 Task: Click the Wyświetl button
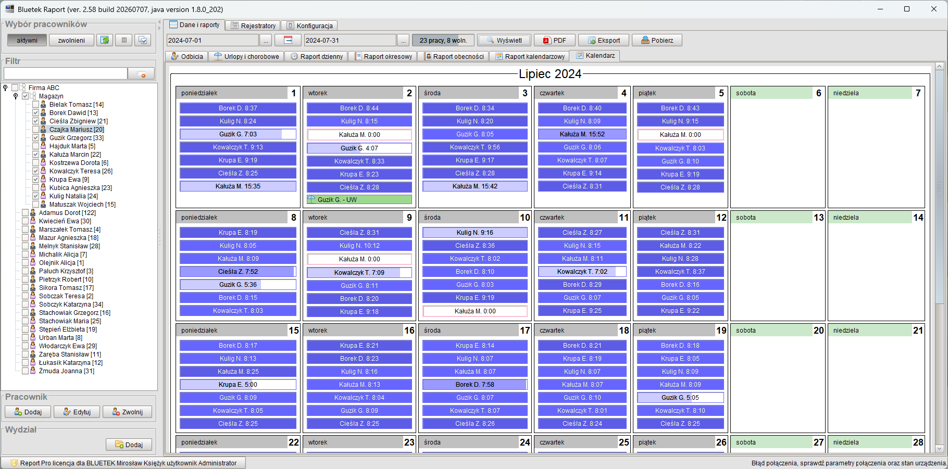click(x=504, y=40)
